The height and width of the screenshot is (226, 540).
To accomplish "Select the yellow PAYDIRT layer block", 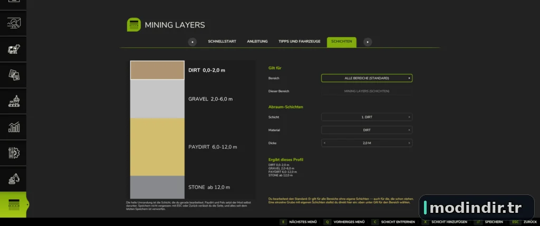I will pos(157,147).
